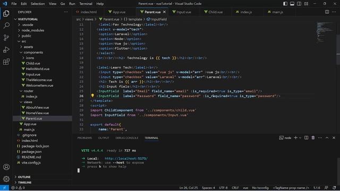This screenshot has width=340, height=191.
Task: Open the Selection menu
Action: [x=38, y=4]
